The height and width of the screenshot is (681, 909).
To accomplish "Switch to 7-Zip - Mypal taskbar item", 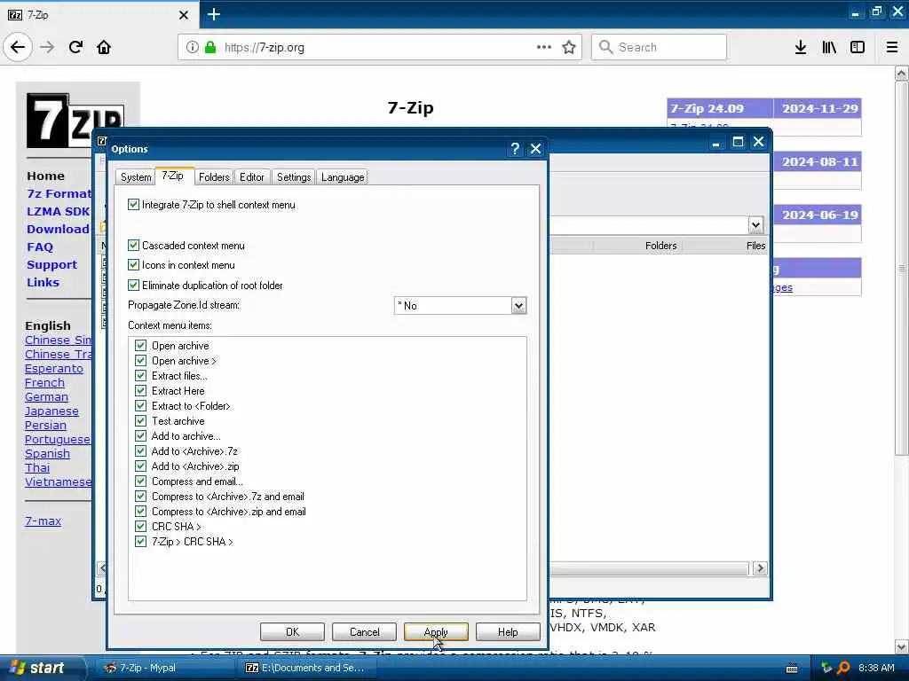I will click(164, 668).
